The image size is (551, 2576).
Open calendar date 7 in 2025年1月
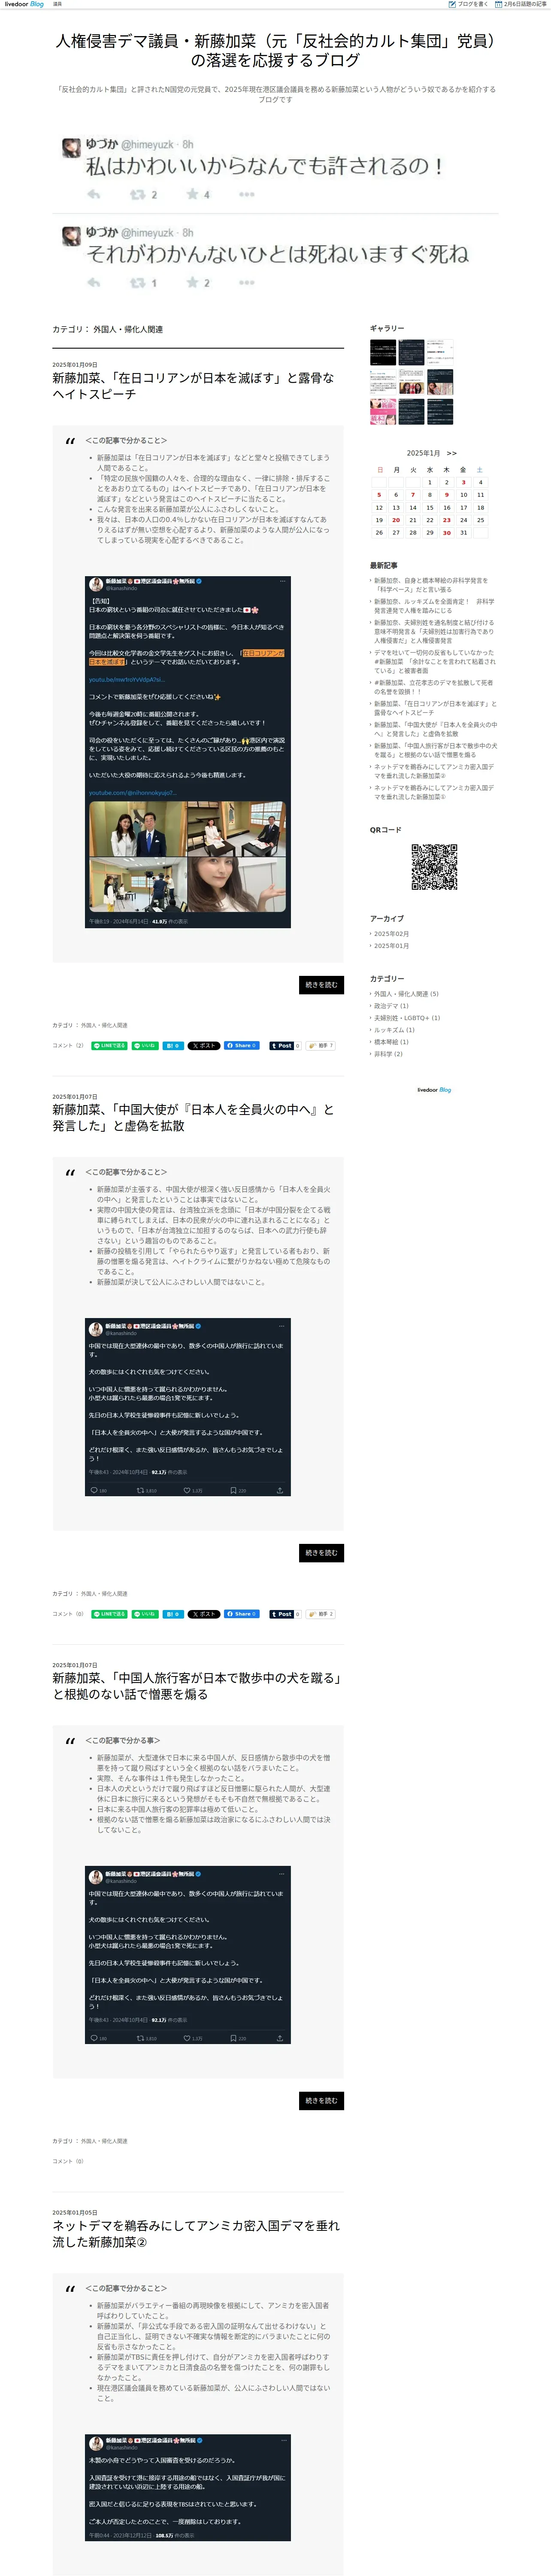(413, 494)
